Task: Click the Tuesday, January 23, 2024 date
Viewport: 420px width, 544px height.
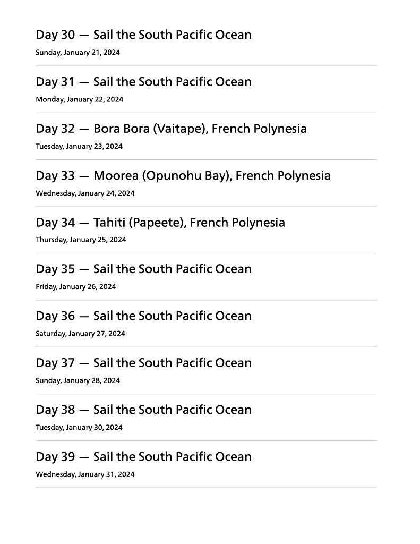Action: click(79, 146)
